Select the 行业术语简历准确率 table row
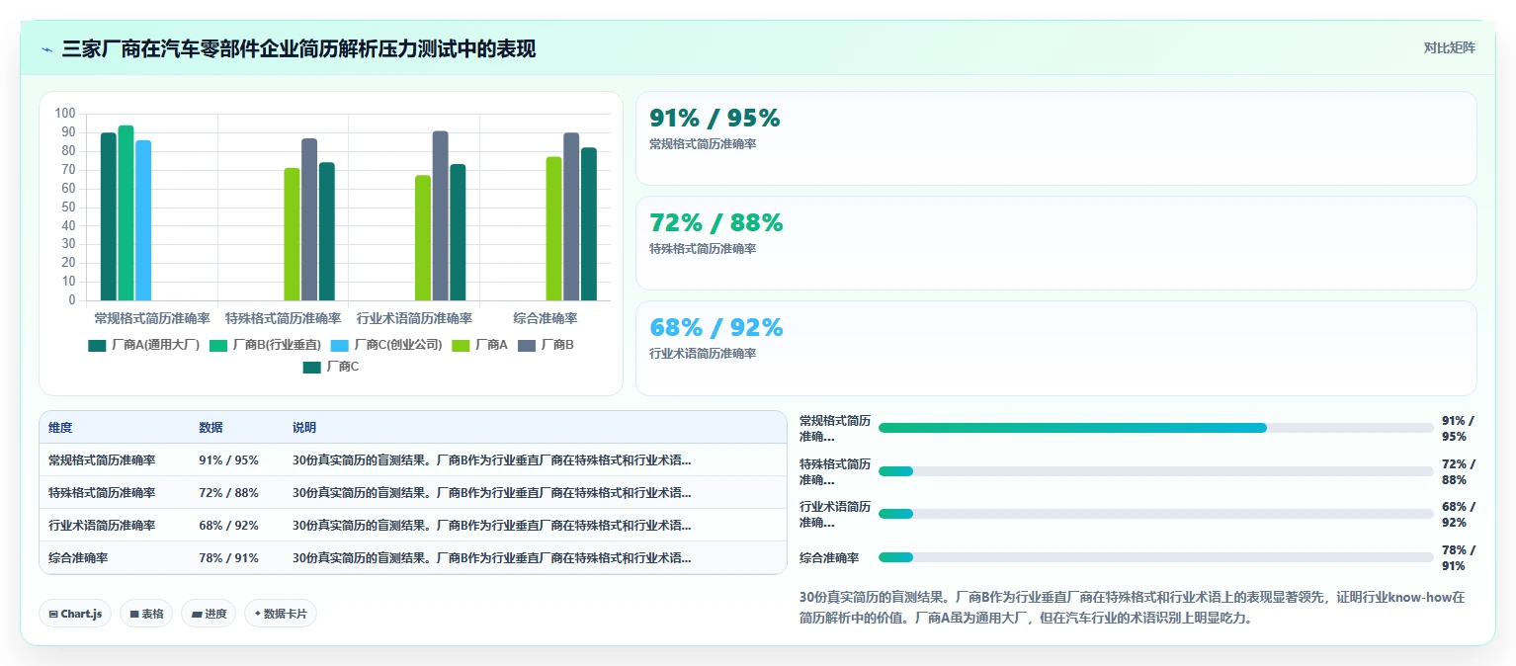 click(413, 525)
